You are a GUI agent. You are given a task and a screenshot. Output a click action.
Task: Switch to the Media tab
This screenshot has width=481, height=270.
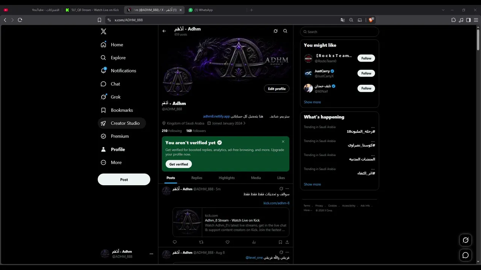coord(256,178)
